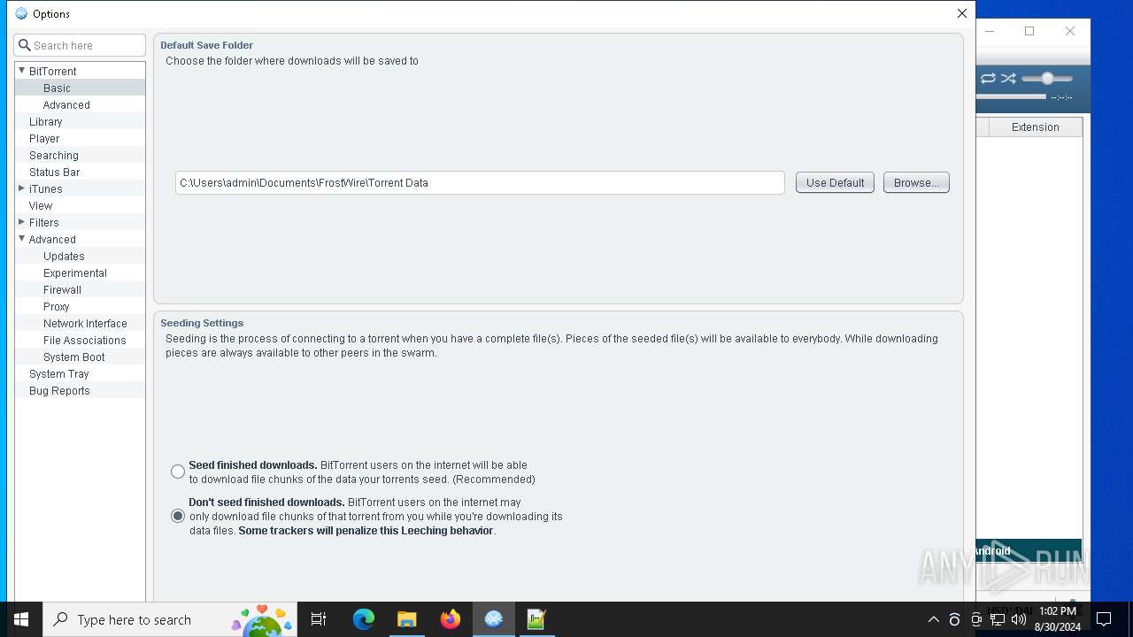The width and height of the screenshot is (1133, 637).
Task: Open the Player options page
Action: coord(44,138)
